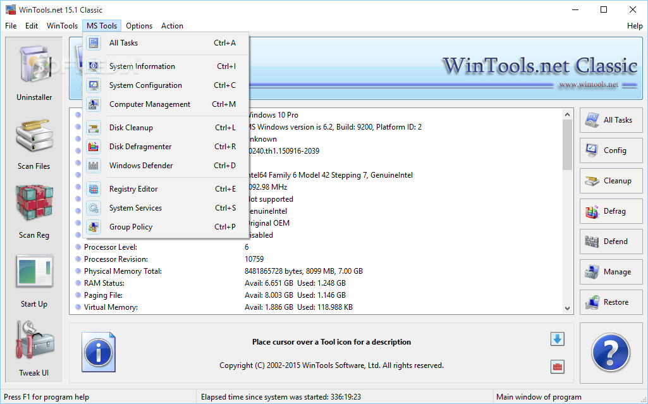648x404 pixels.
Task: Click the WinTools.net title bar app icon
Action: [10, 9]
